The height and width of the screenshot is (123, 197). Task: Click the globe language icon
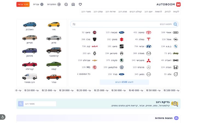[x=42, y=4]
